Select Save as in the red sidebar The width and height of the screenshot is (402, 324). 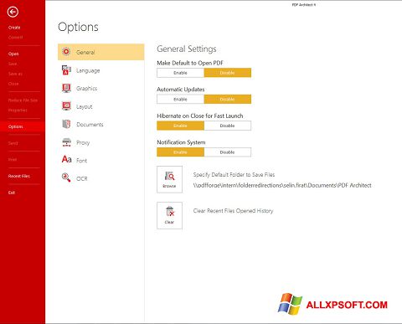coord(15,74)
